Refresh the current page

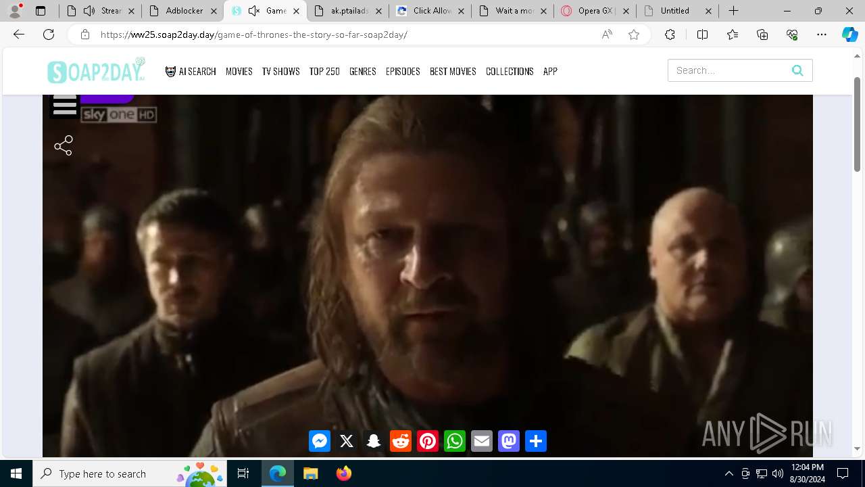point(49,34)
